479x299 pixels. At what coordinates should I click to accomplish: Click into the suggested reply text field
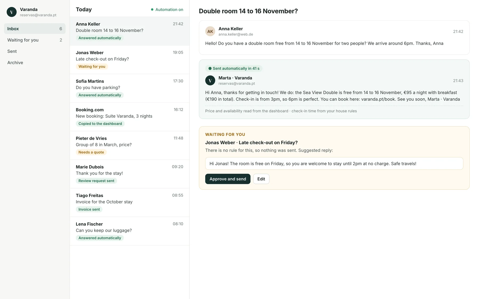pos(334,163)
